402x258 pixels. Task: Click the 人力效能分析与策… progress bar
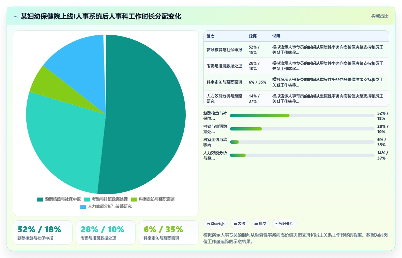pyautogui.click(x=302, y=155)
